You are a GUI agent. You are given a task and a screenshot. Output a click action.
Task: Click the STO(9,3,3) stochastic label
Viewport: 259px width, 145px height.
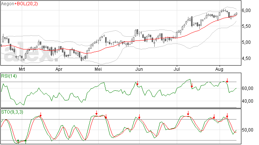(x=12, y=112)
